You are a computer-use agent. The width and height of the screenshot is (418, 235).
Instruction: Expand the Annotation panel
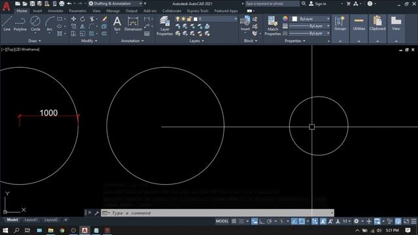tap(132, 40)
